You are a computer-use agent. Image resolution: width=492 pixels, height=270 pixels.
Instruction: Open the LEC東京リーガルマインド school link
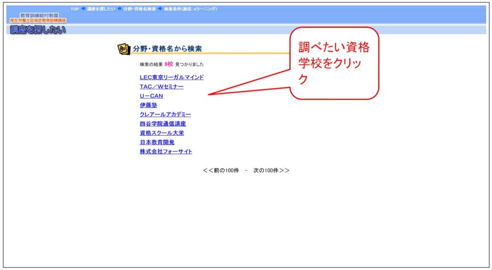point(172,77)
